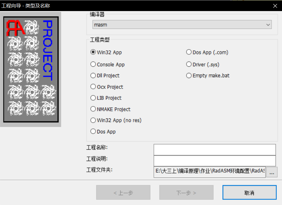Choose NMAKE Project option
Viewport: 282px width, 205px height.
click(93, 109)
